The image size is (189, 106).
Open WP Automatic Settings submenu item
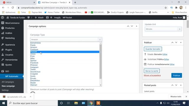[5, 90]
